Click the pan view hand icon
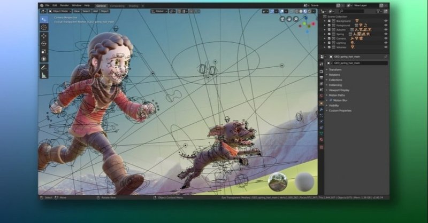The image size is (428, 223). click(x=289, y=19)
